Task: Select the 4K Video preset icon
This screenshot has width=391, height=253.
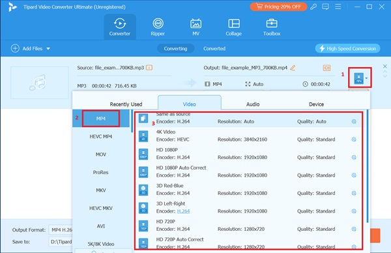Action: pos(143,136)
